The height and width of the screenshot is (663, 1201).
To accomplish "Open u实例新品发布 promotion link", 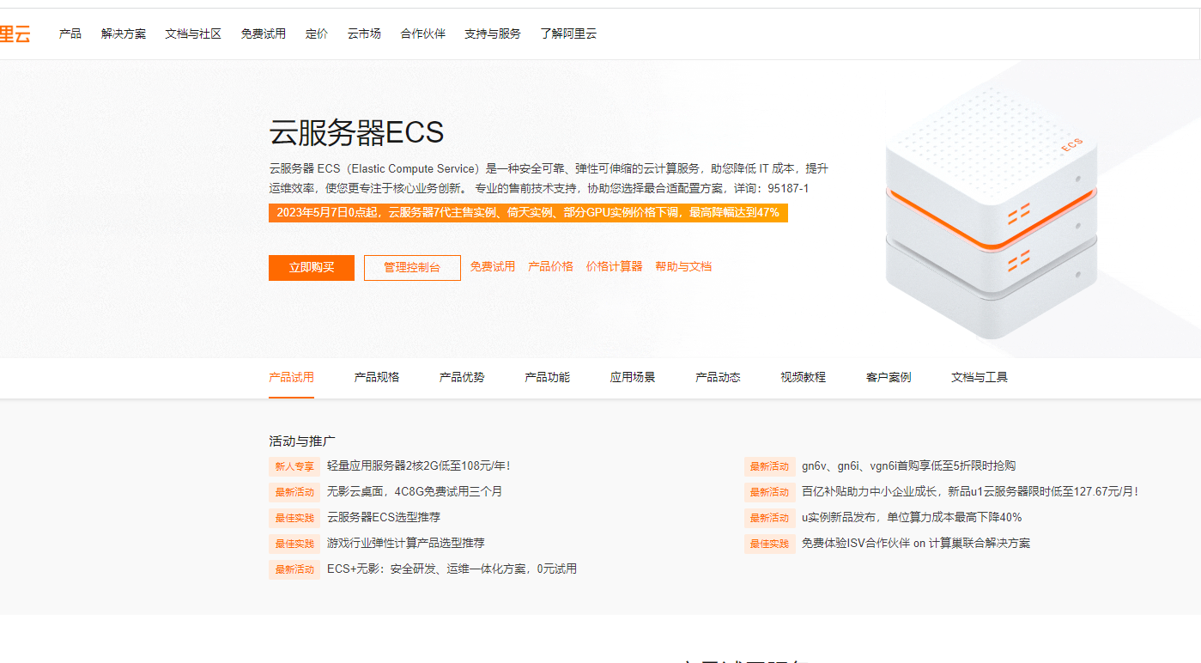I will point(912,518).
